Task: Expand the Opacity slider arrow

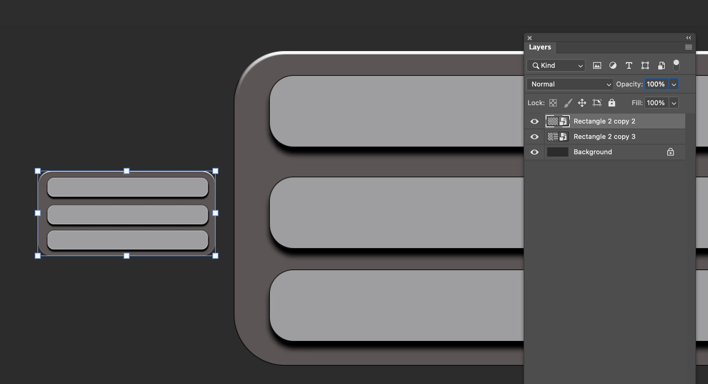Action: [x=674, y=84]
